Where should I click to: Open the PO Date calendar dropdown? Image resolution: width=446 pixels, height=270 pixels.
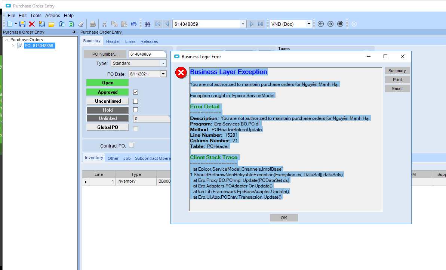163,74
